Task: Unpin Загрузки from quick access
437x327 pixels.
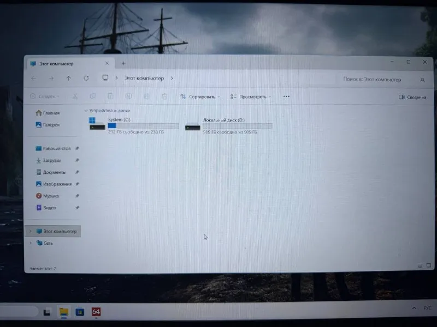Action: click(x=77, y=160)
